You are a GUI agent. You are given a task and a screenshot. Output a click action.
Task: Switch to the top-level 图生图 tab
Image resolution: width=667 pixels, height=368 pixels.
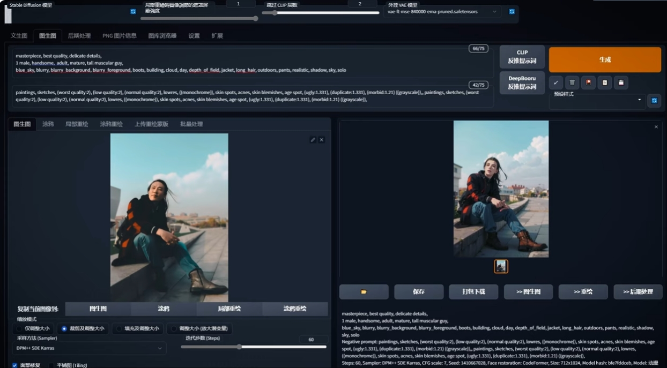pos(48,36)
